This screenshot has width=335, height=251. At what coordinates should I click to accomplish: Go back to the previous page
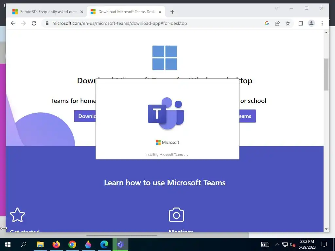[13, 23]
